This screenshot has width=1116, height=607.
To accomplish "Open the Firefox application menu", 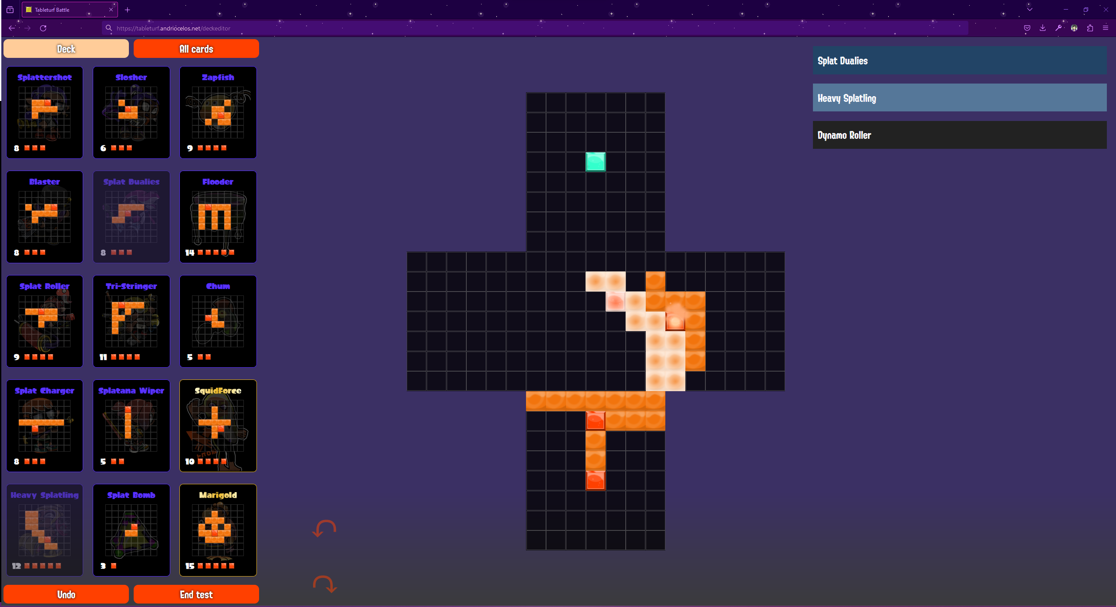I will coord(1106,28).
